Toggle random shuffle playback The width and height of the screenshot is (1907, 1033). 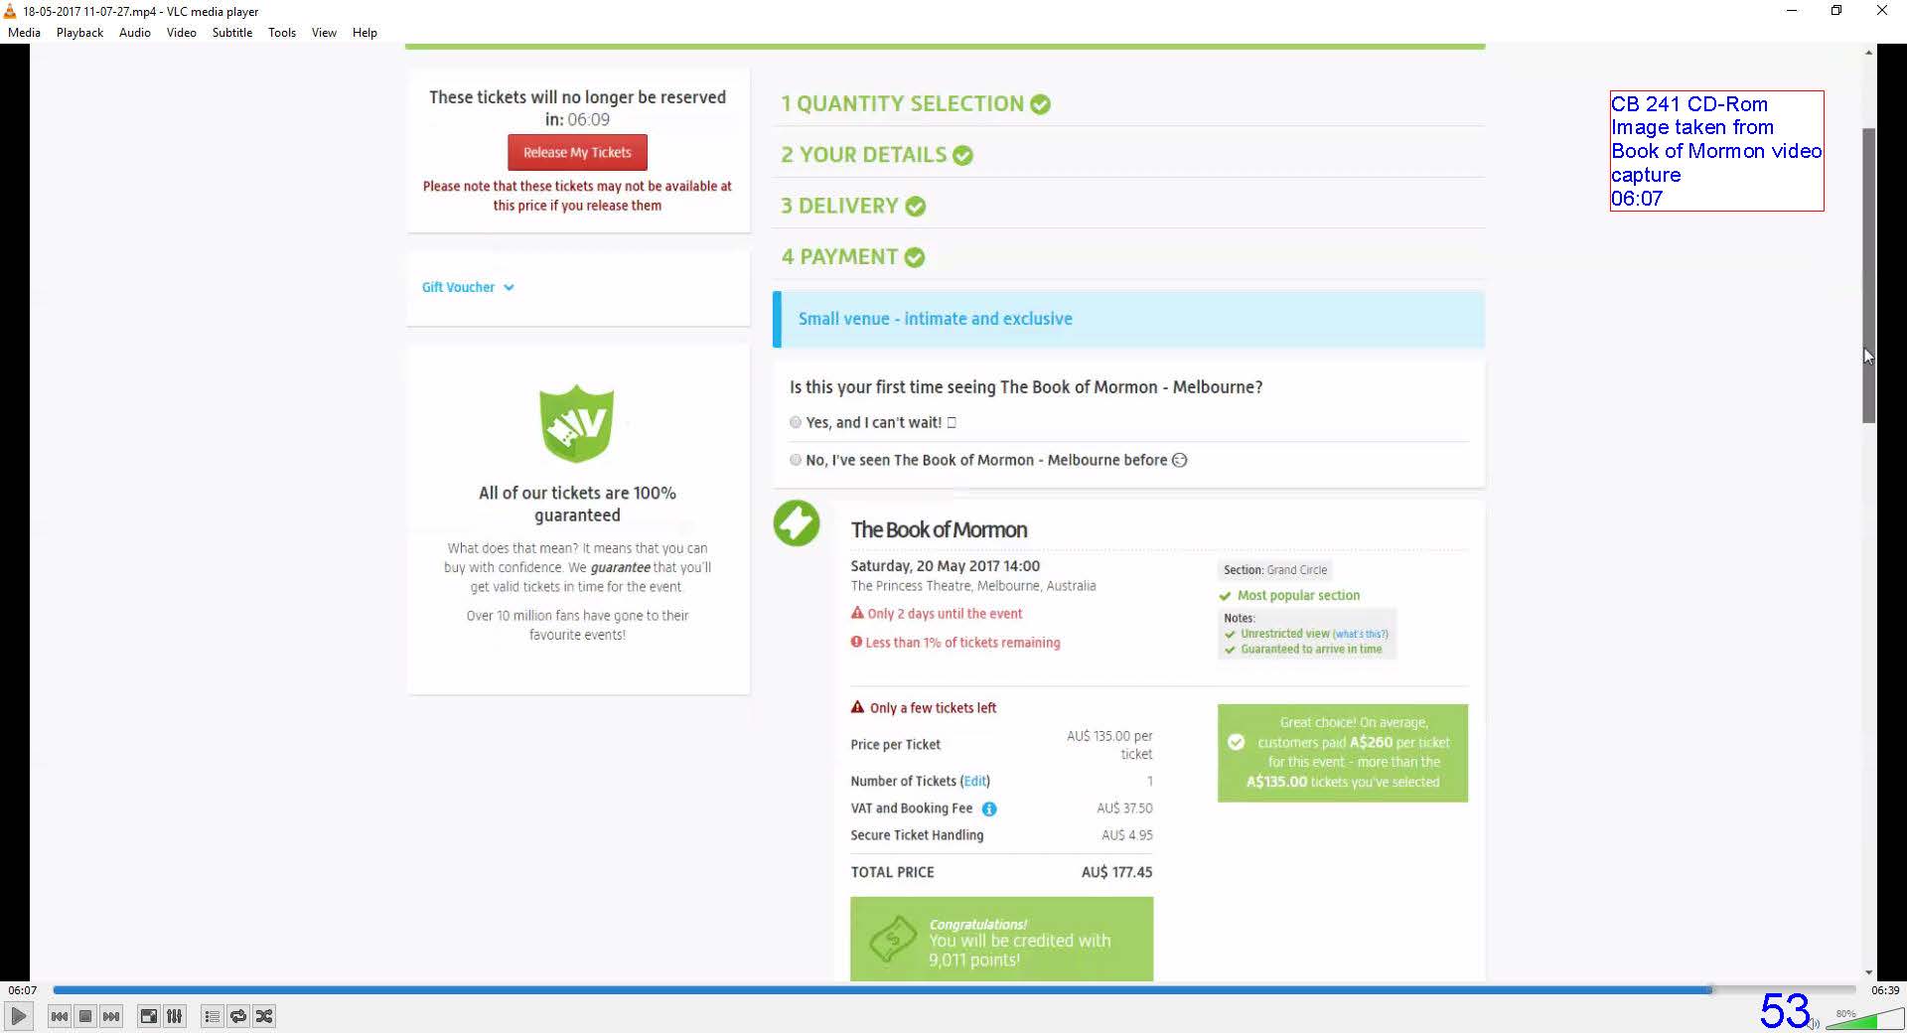(x=263, y=1016)
